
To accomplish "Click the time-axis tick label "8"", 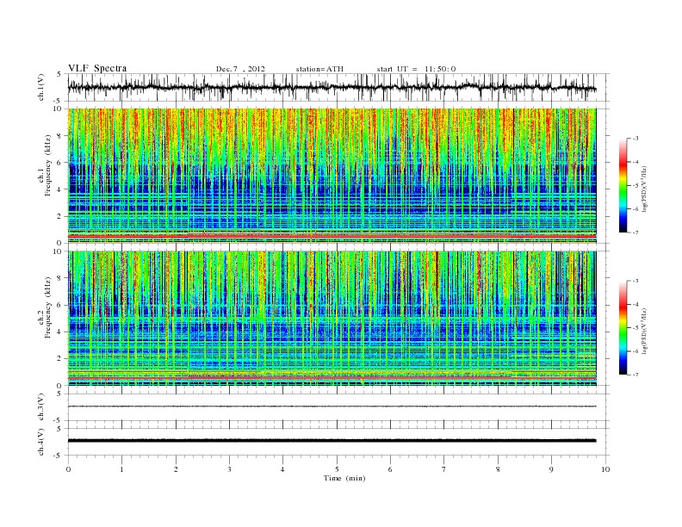I will click(498, 469).
